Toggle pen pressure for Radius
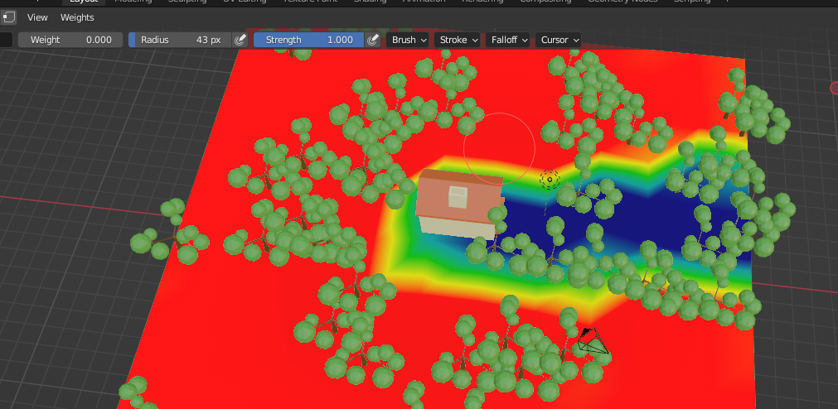This screenshot has height=409, width=838. point(240,40)
